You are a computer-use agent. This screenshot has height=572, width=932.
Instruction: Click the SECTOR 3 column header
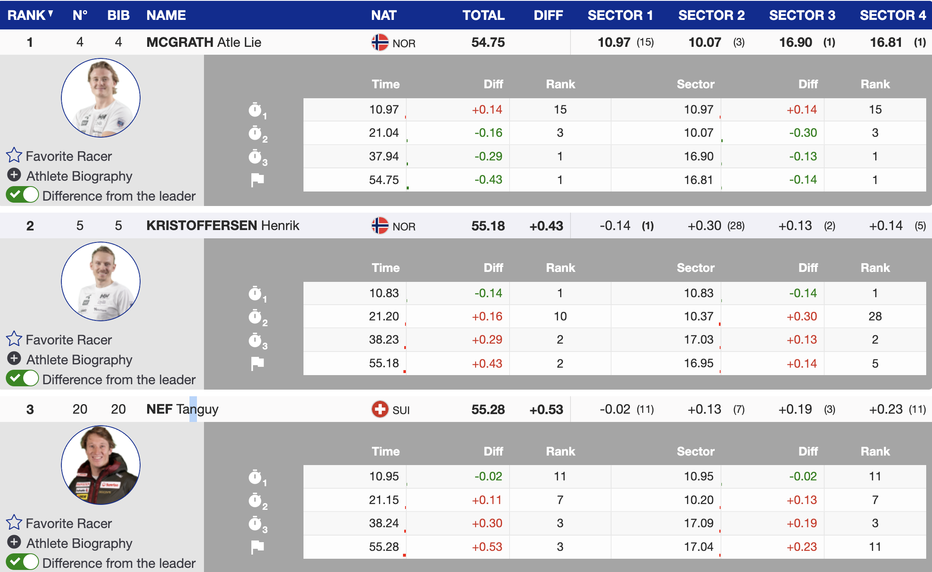[x=802, y=15]
